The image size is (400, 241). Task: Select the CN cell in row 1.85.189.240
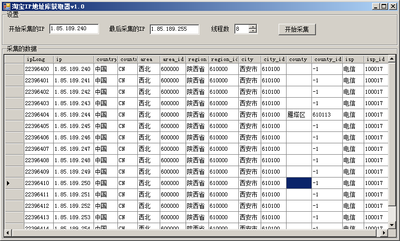click(x=127, y=69)
